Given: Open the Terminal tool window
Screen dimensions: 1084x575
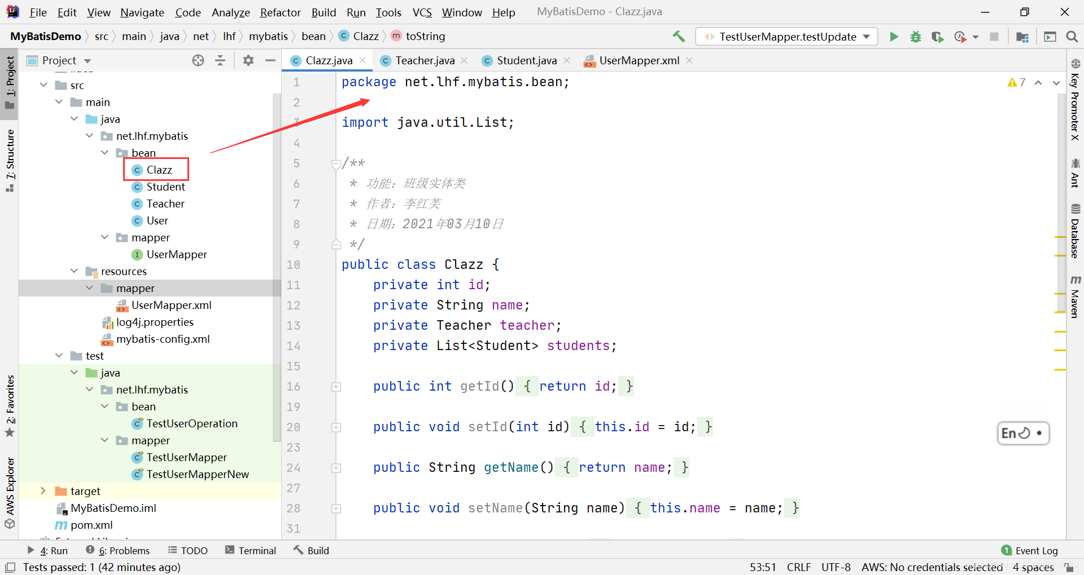Looking at the screenshot, I should point(250,551).
